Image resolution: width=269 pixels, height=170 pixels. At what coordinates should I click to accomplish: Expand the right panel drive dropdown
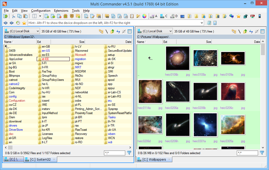tap(170, 32)
